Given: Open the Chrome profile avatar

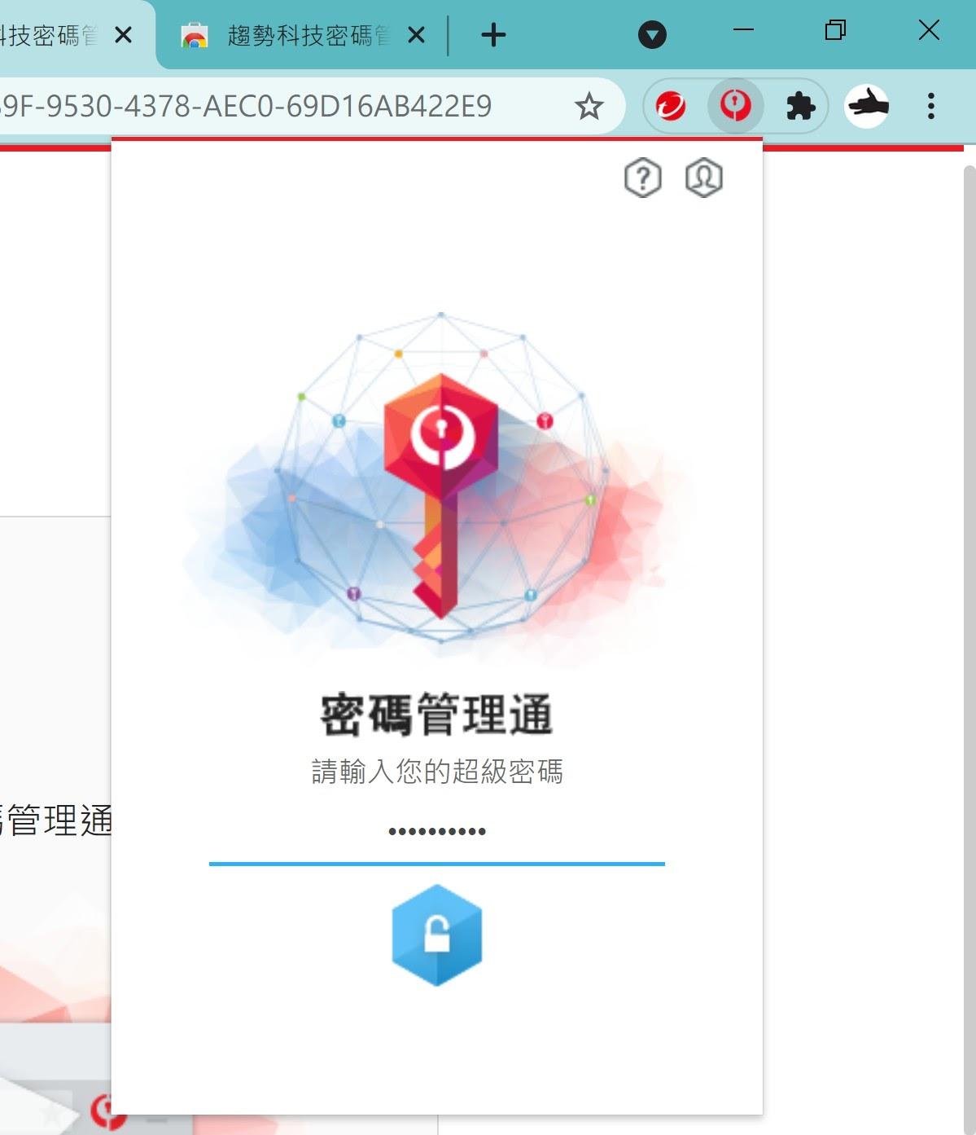Looking at the screenshot, I should (x=866, y=106).
